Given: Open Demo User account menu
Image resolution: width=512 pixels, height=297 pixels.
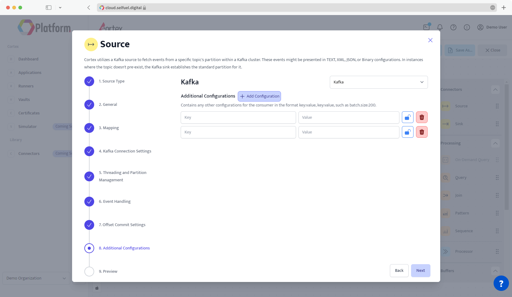Looking at the screenshot, I should click(x=492, y=27).
